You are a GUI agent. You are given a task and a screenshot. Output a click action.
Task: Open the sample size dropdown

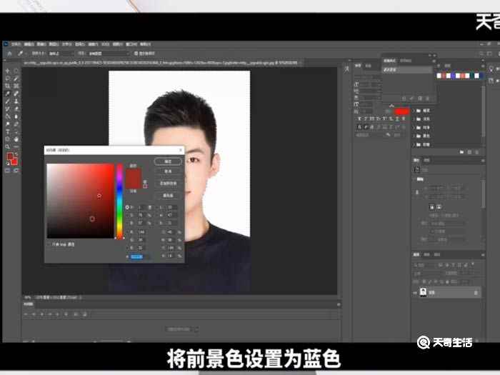coord(60,54)
